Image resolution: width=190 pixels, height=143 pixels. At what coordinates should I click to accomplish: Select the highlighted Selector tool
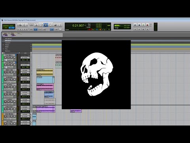[x=46, y=25]
